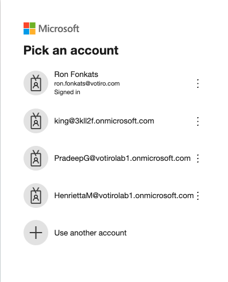The image size is (228, 282).
Task: Click the Use another account label
Action: click(x=90, y=233)
